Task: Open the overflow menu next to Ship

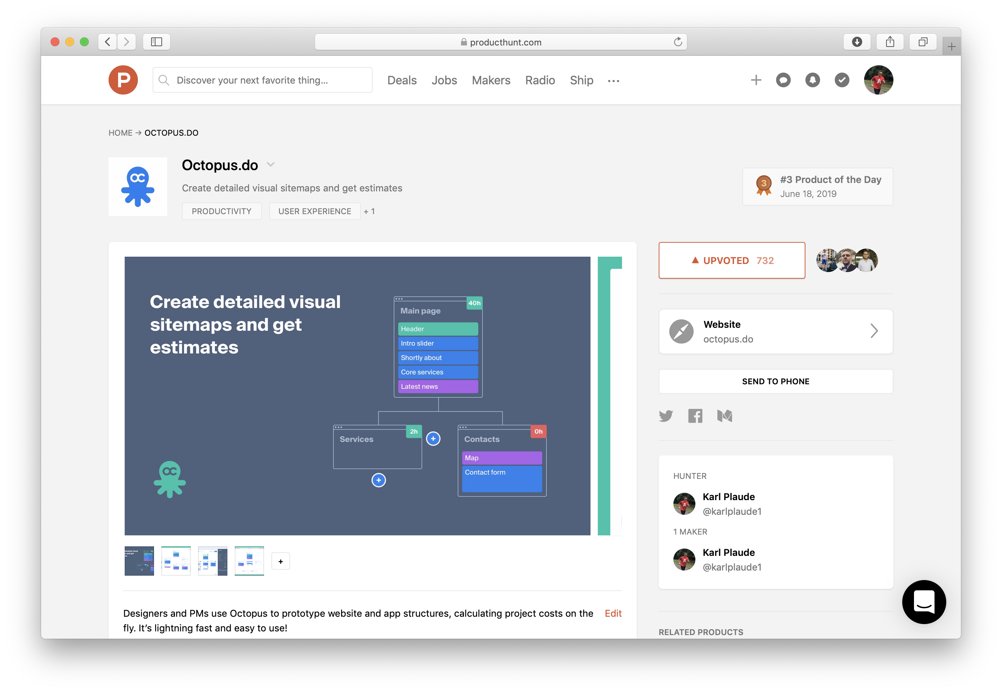Action: click(614, 81)
